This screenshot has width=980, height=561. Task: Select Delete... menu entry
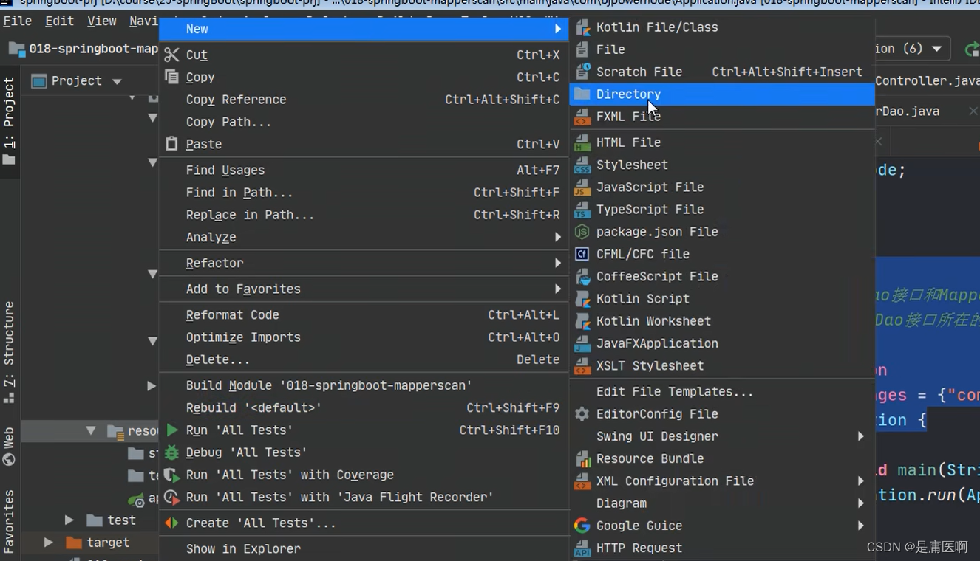click(x=364, y=359)
